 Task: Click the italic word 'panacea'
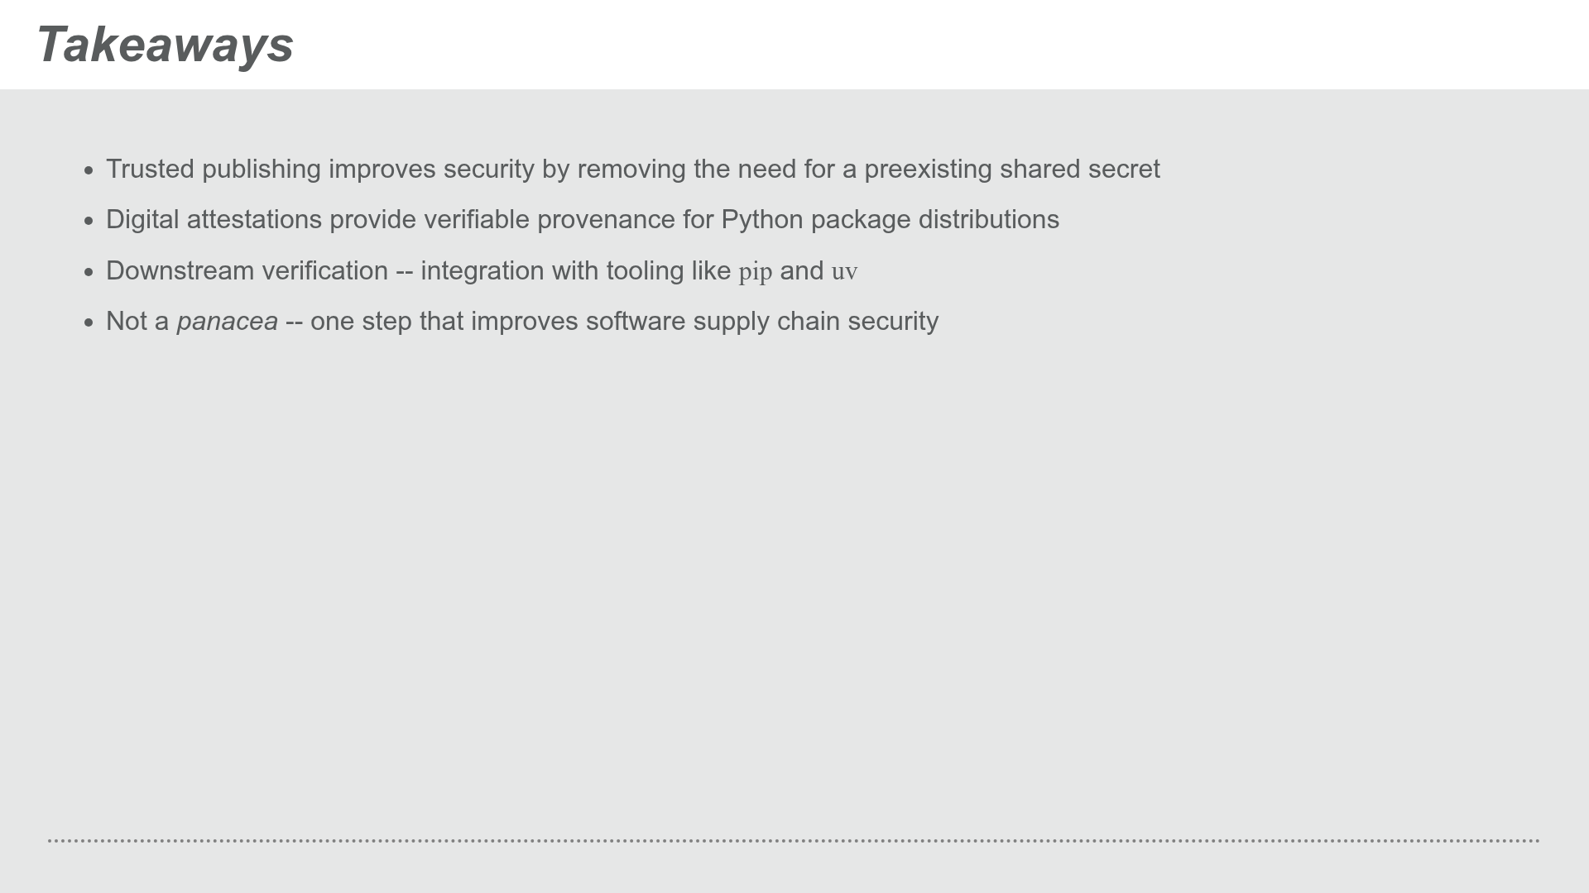tap(228, 322)
